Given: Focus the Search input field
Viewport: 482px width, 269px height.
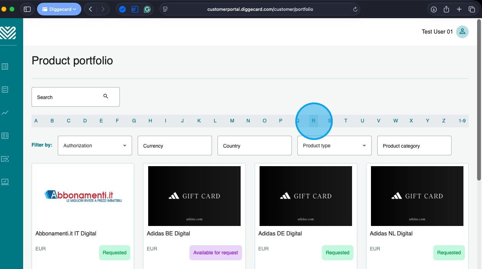Looking at the screenshot, I should pos(76,97).
